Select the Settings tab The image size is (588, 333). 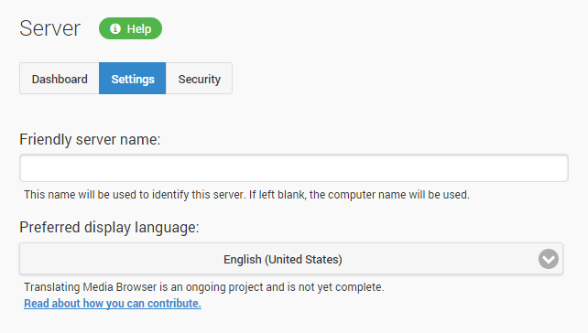[x=133, y=79]
